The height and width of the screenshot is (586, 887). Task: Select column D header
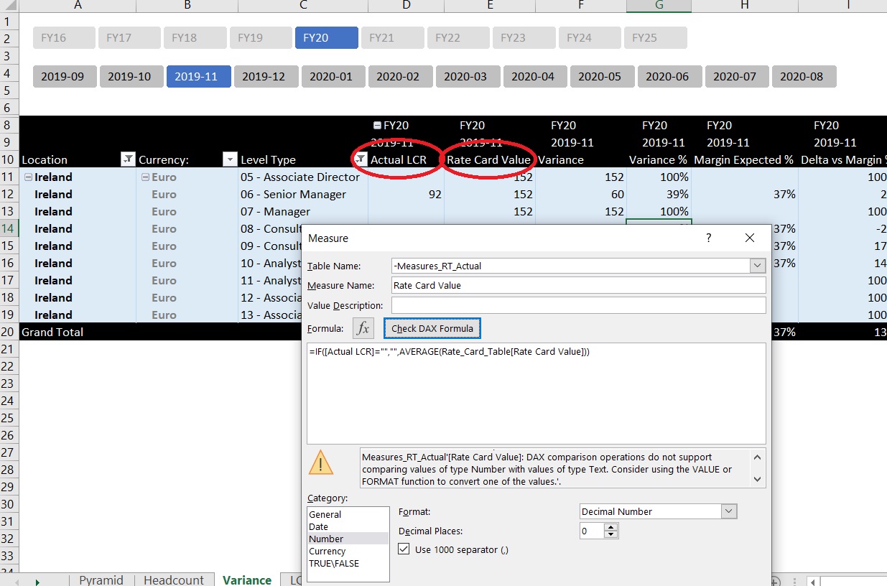tap(406, 6)
